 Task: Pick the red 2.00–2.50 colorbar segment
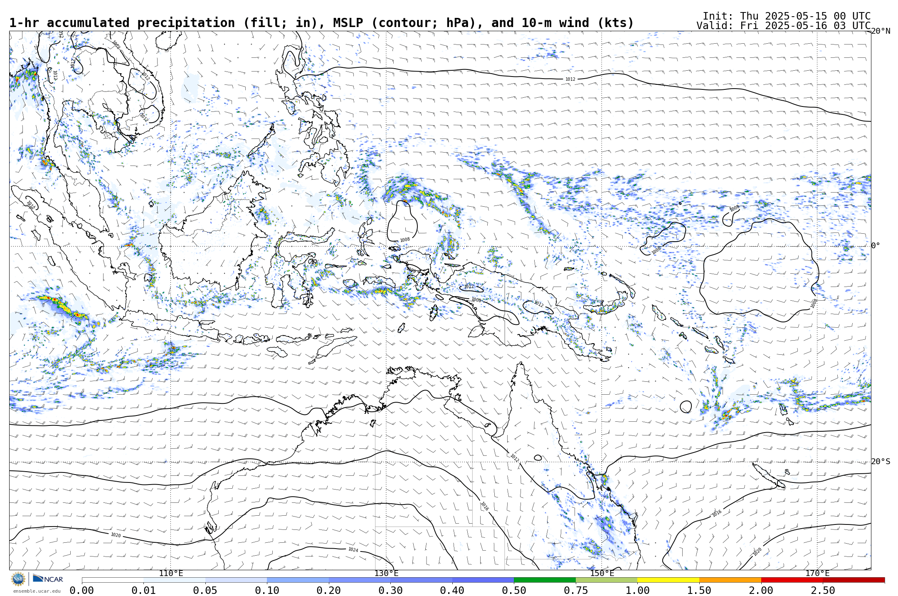[x=792, y=580]
